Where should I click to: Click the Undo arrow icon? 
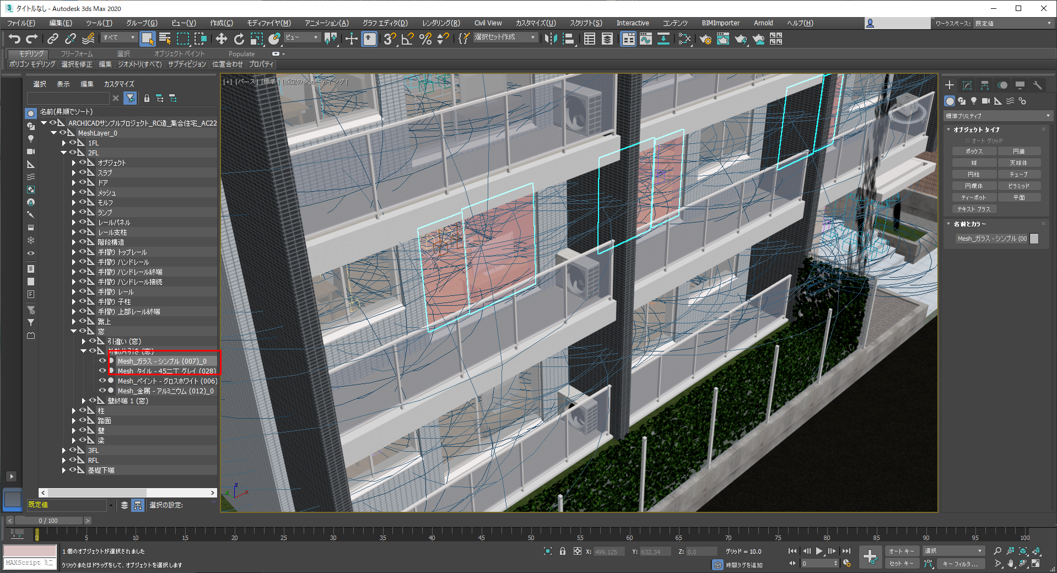pyautogui.click(x=14, y=39)
